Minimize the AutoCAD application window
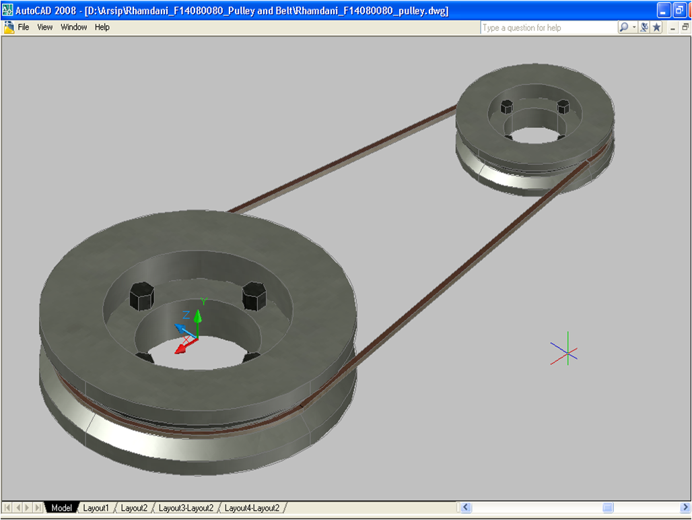This screenshot has height=520, width=692. 664,10
